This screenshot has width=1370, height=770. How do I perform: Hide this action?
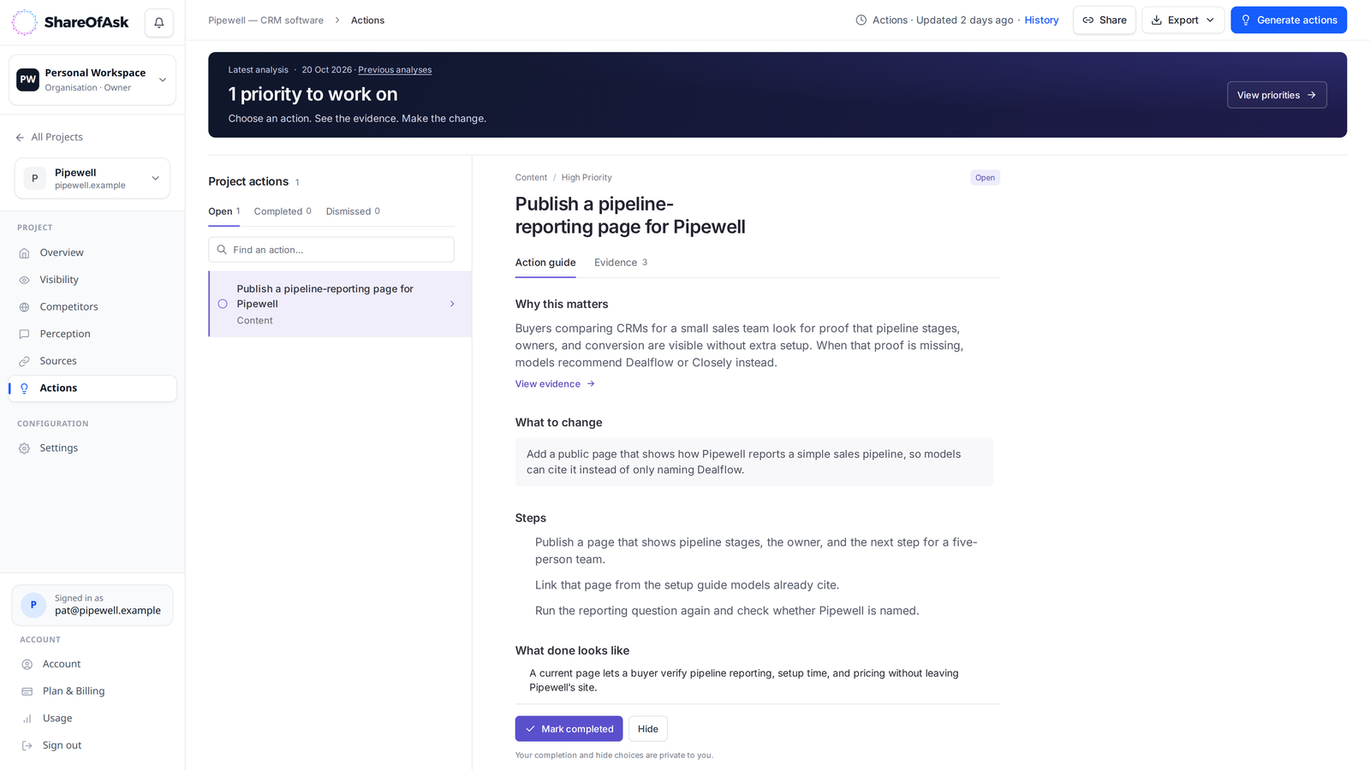coord(648,729)
